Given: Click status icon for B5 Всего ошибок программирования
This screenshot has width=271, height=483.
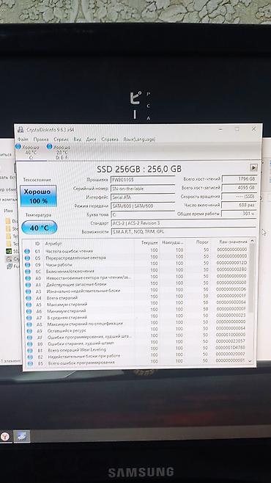Looking at the screenshot, I should click(x=30, y=364).
